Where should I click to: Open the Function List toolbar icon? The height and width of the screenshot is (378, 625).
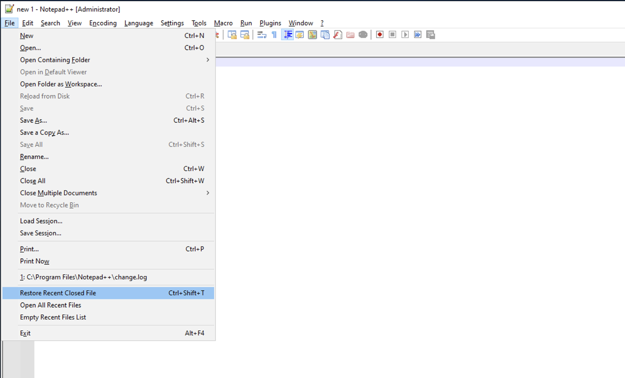pyautogui.click(x=338, y=35)
